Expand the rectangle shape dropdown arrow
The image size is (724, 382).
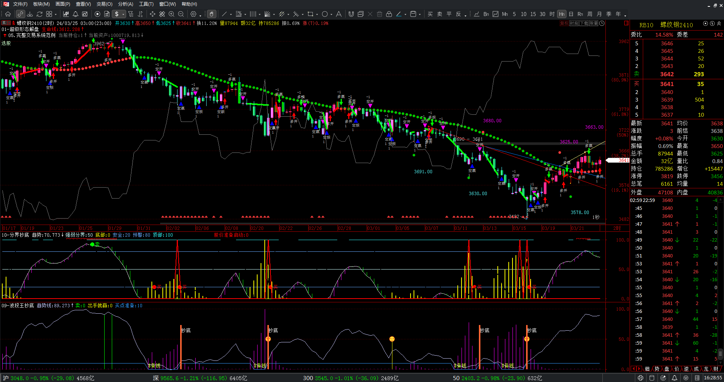pos(317,15)
